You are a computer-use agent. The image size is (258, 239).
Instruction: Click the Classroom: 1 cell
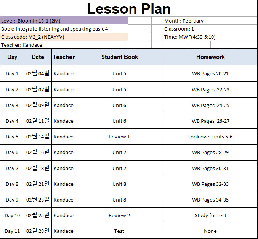pyautogui.click(x=210, y=29)
